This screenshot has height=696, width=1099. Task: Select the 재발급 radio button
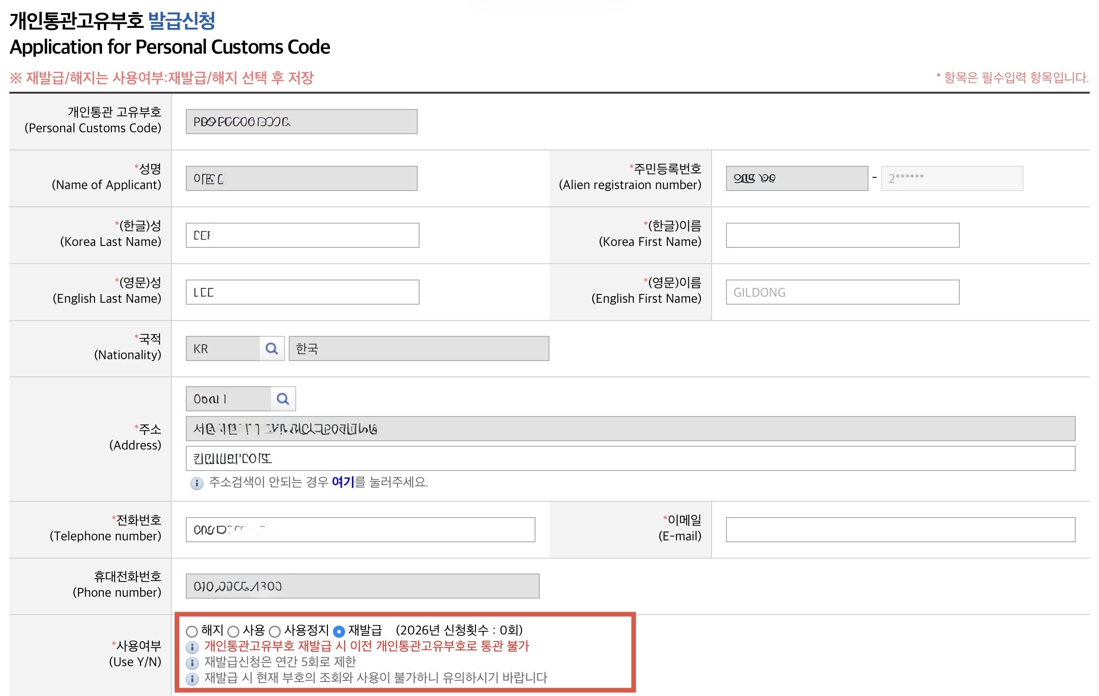pyautogui.click(x=339, y=631)
